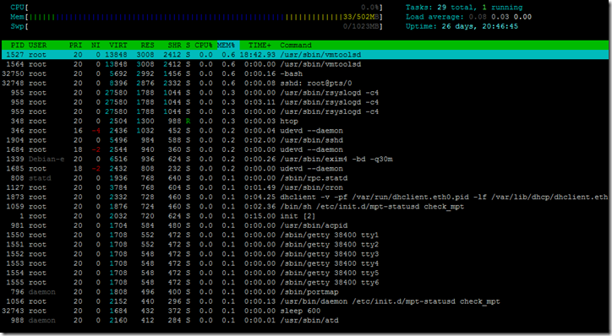Select the getty tty5 row
The width and height of the screenshot is (612, 336).
305,273
